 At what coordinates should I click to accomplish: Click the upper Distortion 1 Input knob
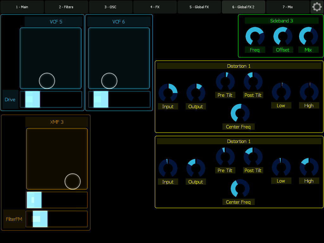click(168, 93)
